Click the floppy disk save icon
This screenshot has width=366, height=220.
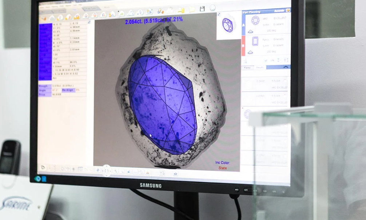click(202, 9)
